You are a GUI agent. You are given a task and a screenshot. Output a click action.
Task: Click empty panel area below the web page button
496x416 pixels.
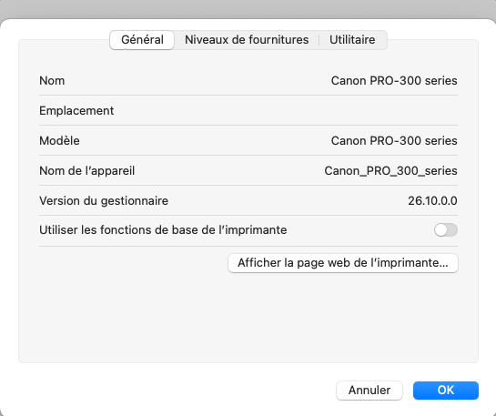point(248,318)
